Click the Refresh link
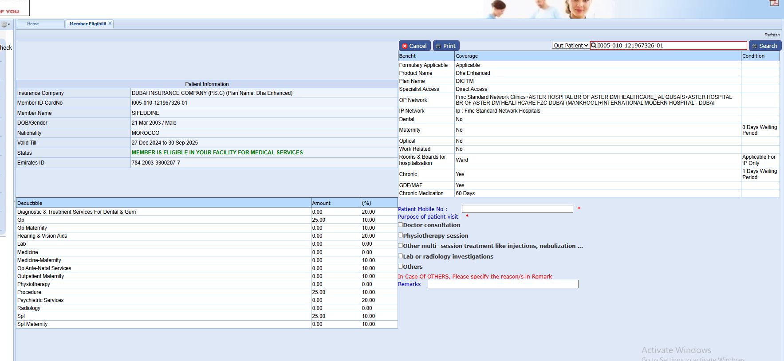 click(x=772, y=35)
